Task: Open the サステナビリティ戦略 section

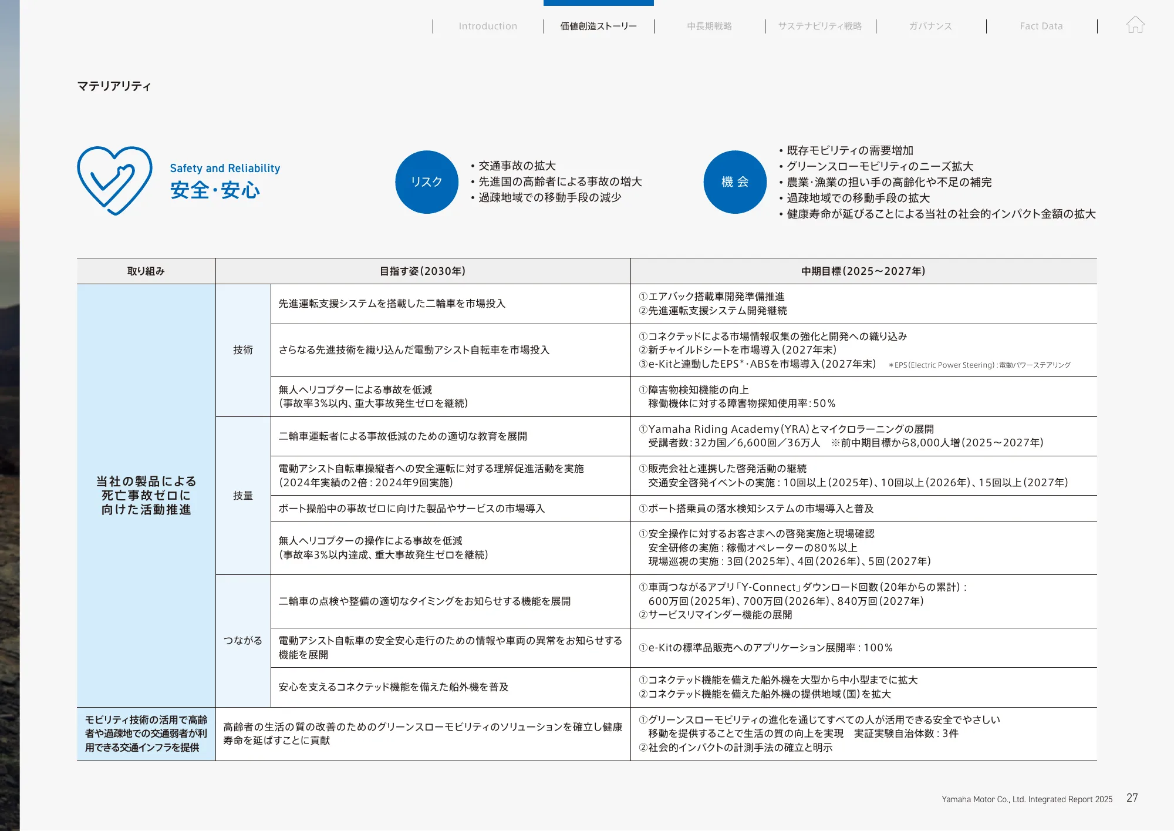Action: 820,26
